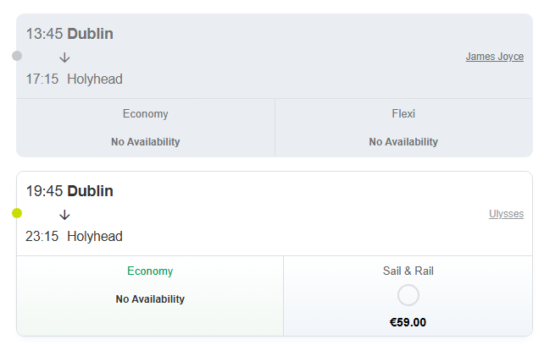Click the €59.00 price
Viewport: 544px width, 345px height.
click(x=408, y=322)
